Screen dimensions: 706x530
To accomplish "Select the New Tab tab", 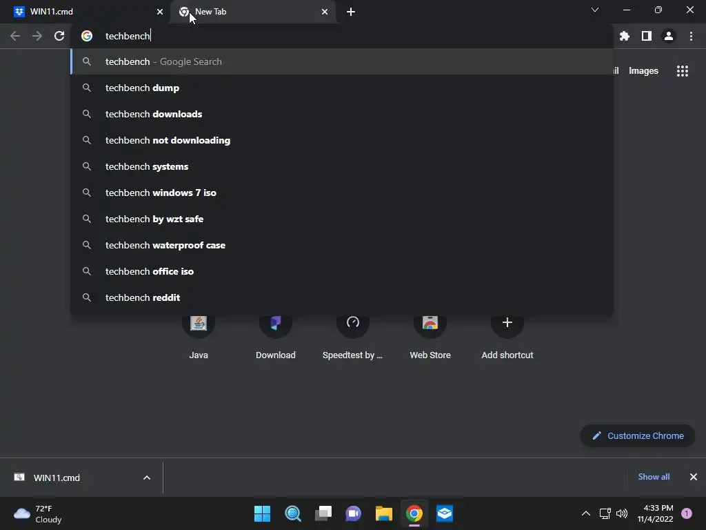I will (x=252, y=12).
